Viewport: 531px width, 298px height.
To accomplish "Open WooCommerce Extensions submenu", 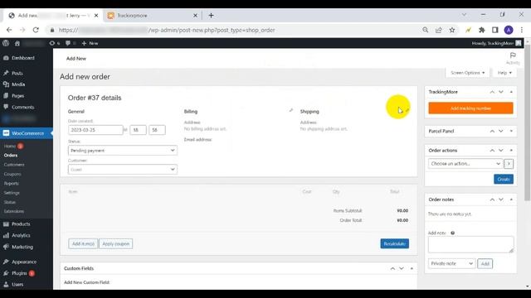I will [x=14, y=211].
